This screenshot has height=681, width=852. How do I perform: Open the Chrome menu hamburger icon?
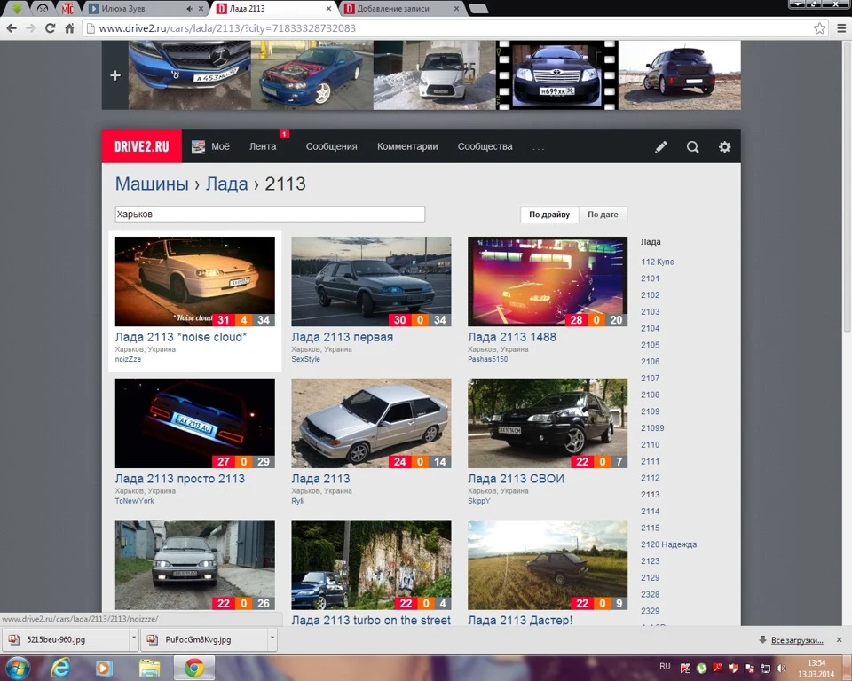pos(841,28)
